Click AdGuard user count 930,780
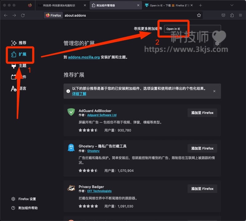Viewport: 246px width, 221px height. point(118,131)
